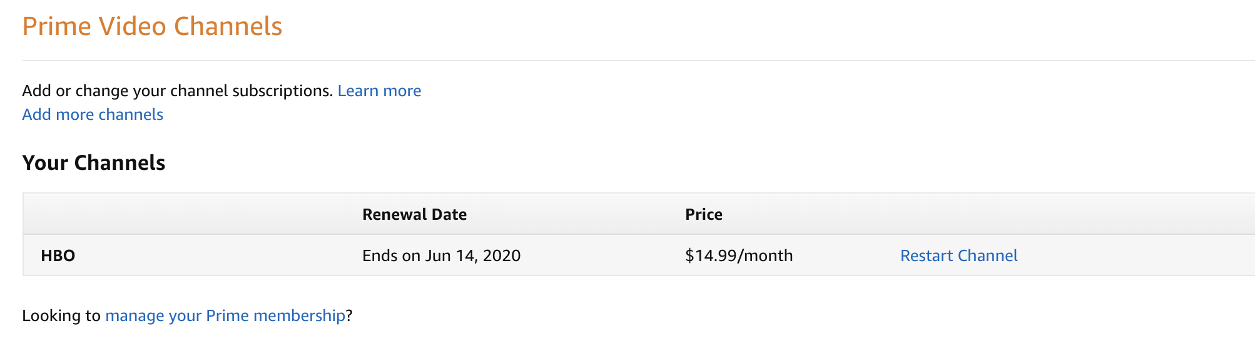The image size is (1255, 351).
Task: Restart the HBO channel subscription
Action: (x=958, y=255)
